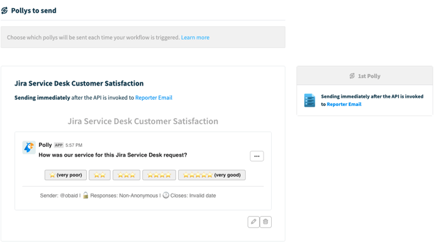Select the two stars rating button

click(100, 175)
